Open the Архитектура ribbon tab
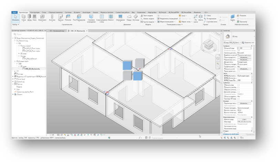Screen dimensions: 278x162 [23, 12]
